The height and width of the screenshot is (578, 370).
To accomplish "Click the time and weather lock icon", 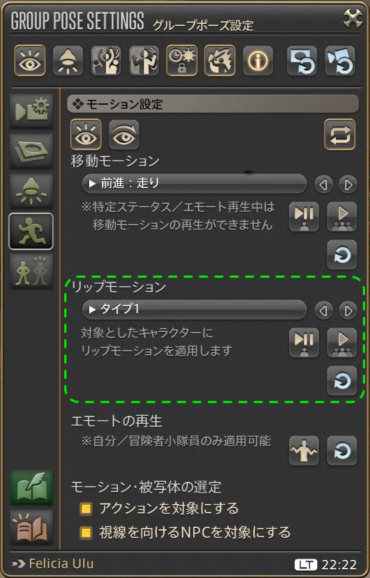I will click(x=182, y=61).
